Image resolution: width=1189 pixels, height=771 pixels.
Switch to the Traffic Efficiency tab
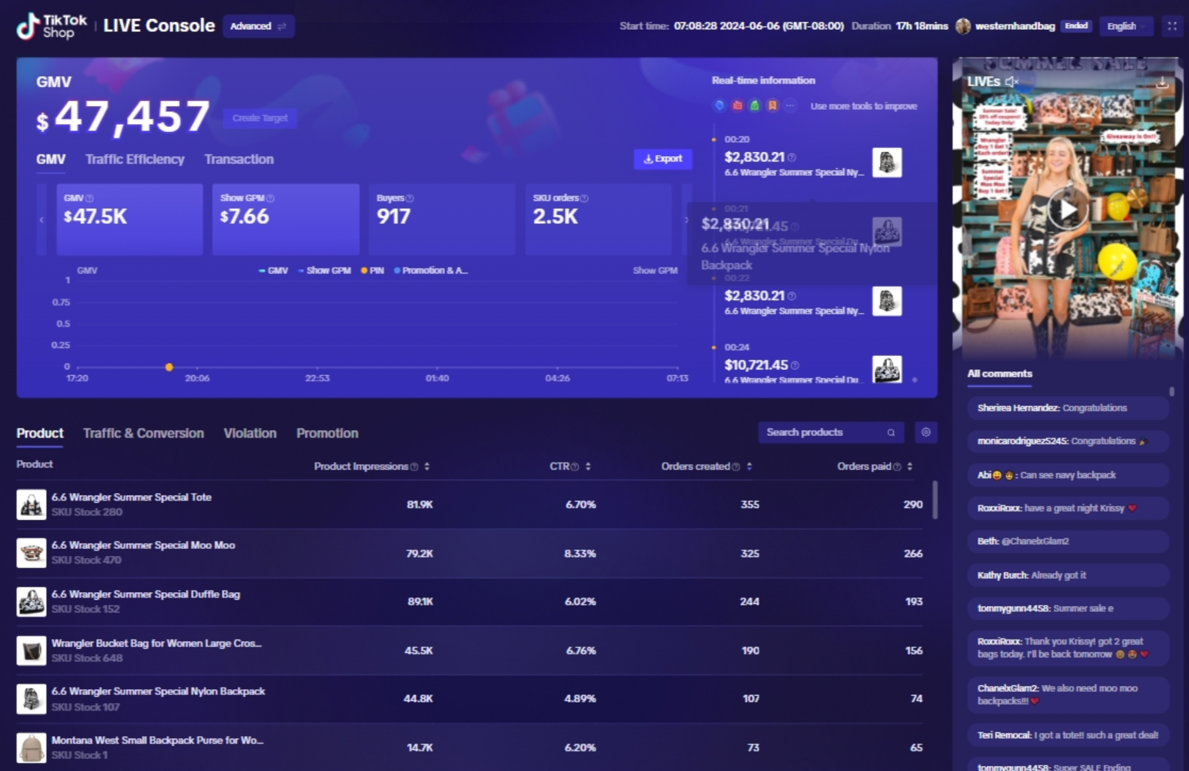(134, 159)
